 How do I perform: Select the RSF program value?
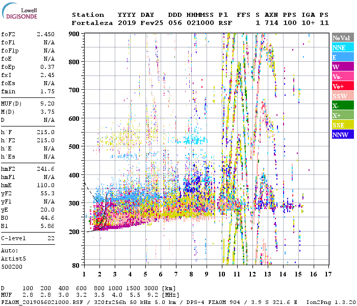225,23
